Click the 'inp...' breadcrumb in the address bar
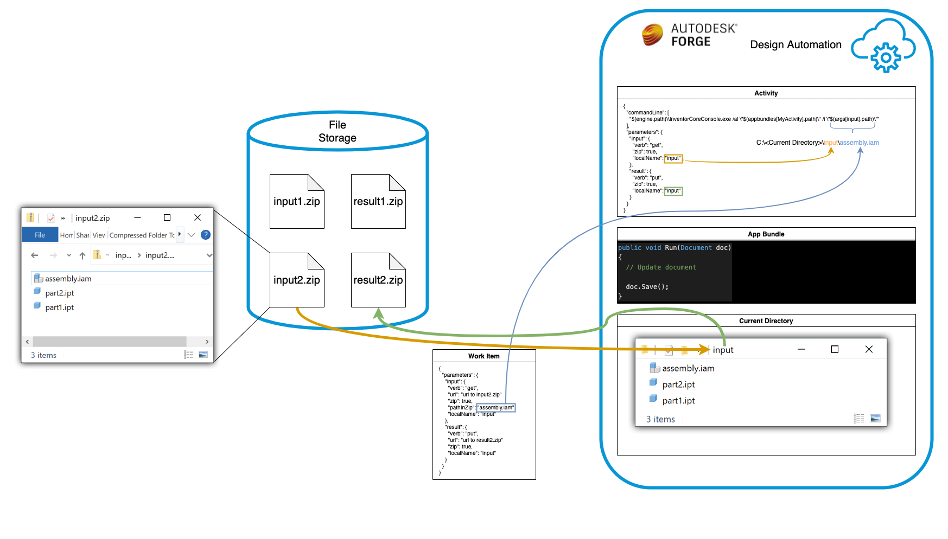 (x=123, y=255)
